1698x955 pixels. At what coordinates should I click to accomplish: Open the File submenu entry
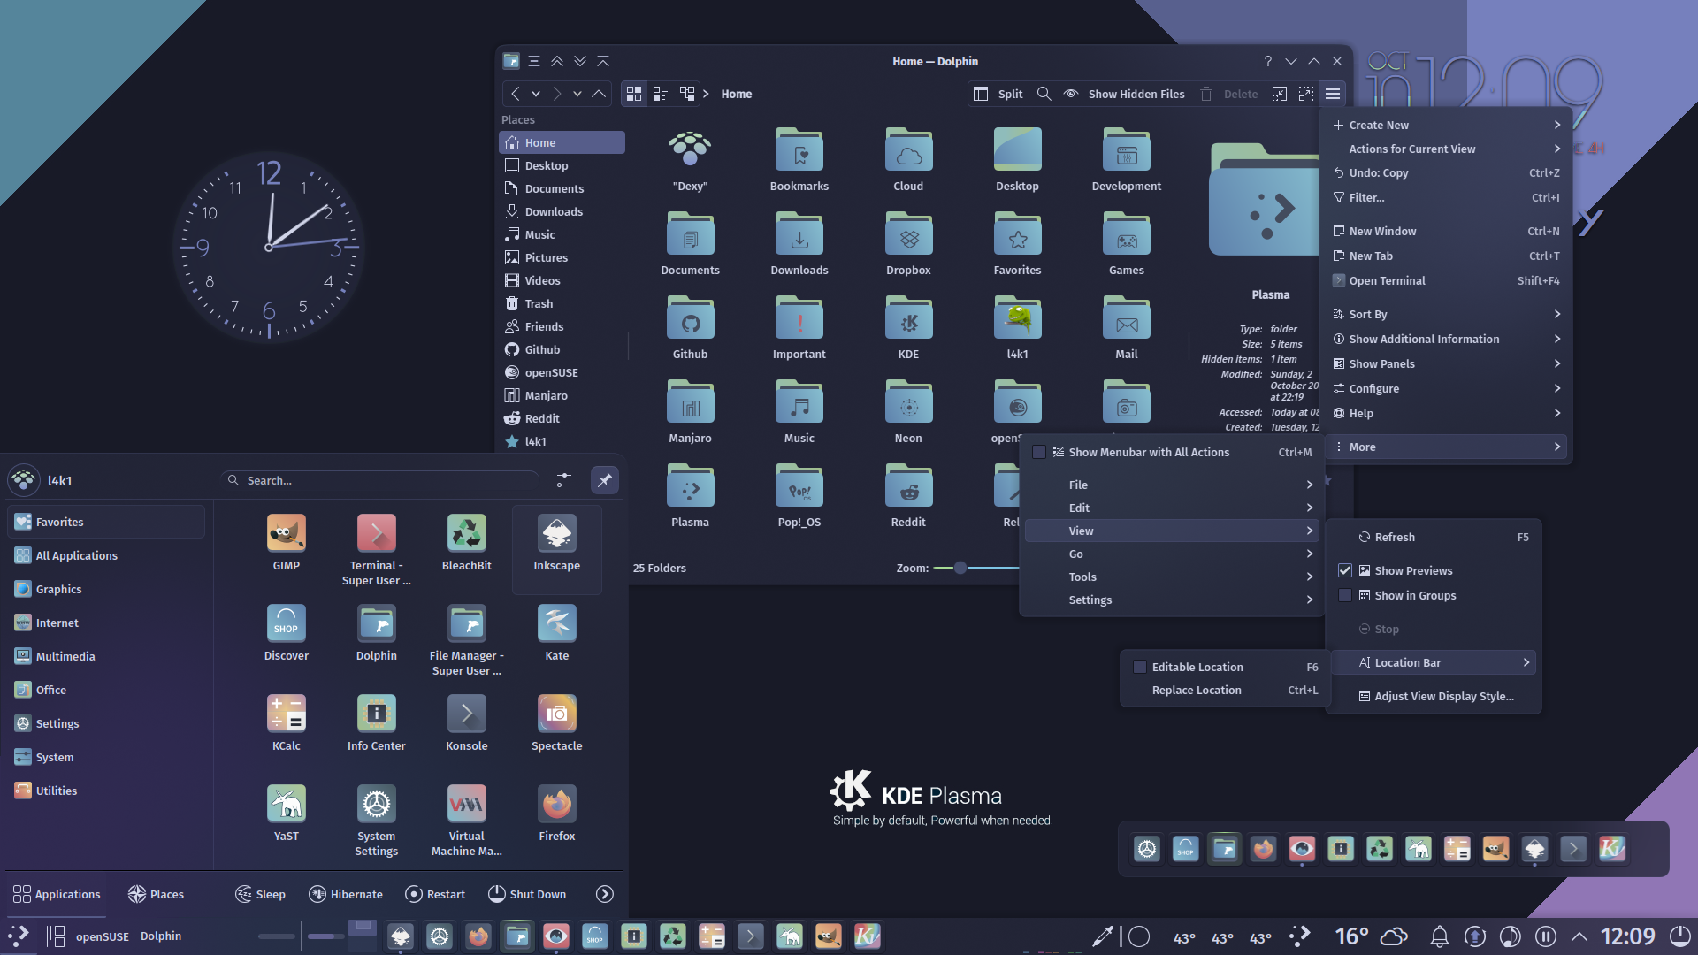click(1172, 485)
